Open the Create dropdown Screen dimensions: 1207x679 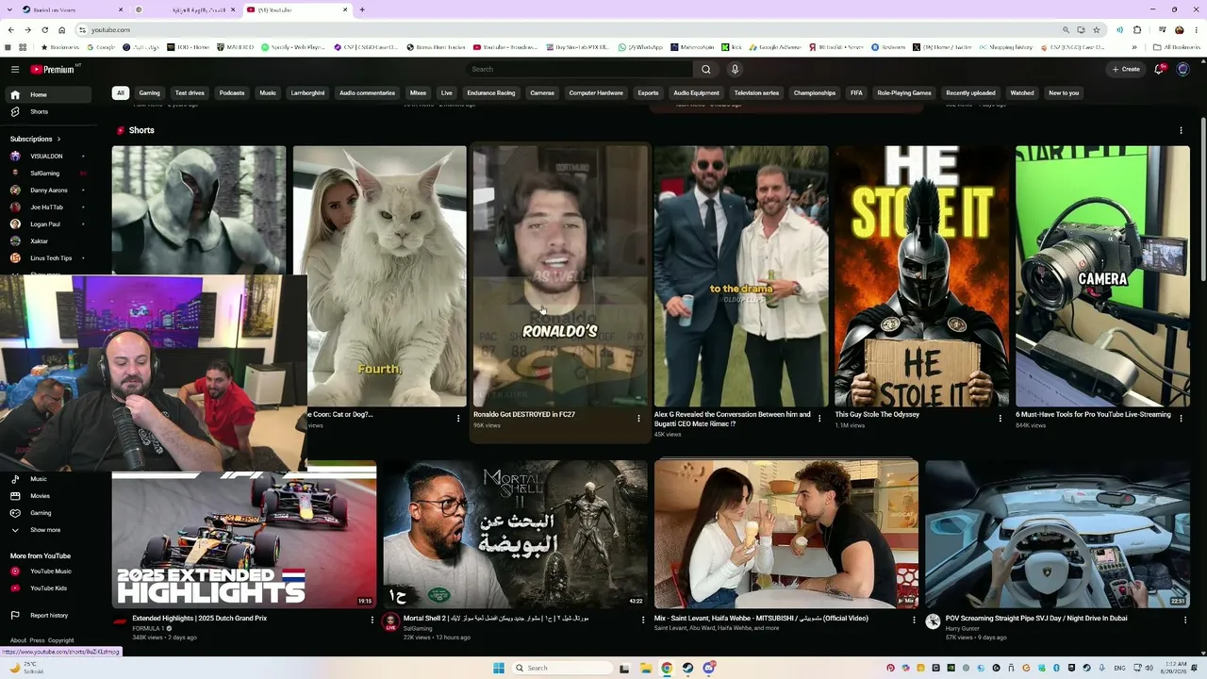tap(1126, 69)
